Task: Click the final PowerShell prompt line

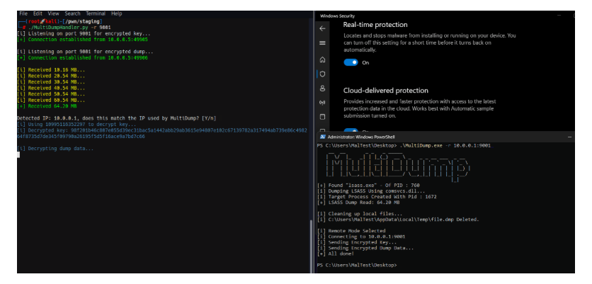Action: click(x=357, y=265)
